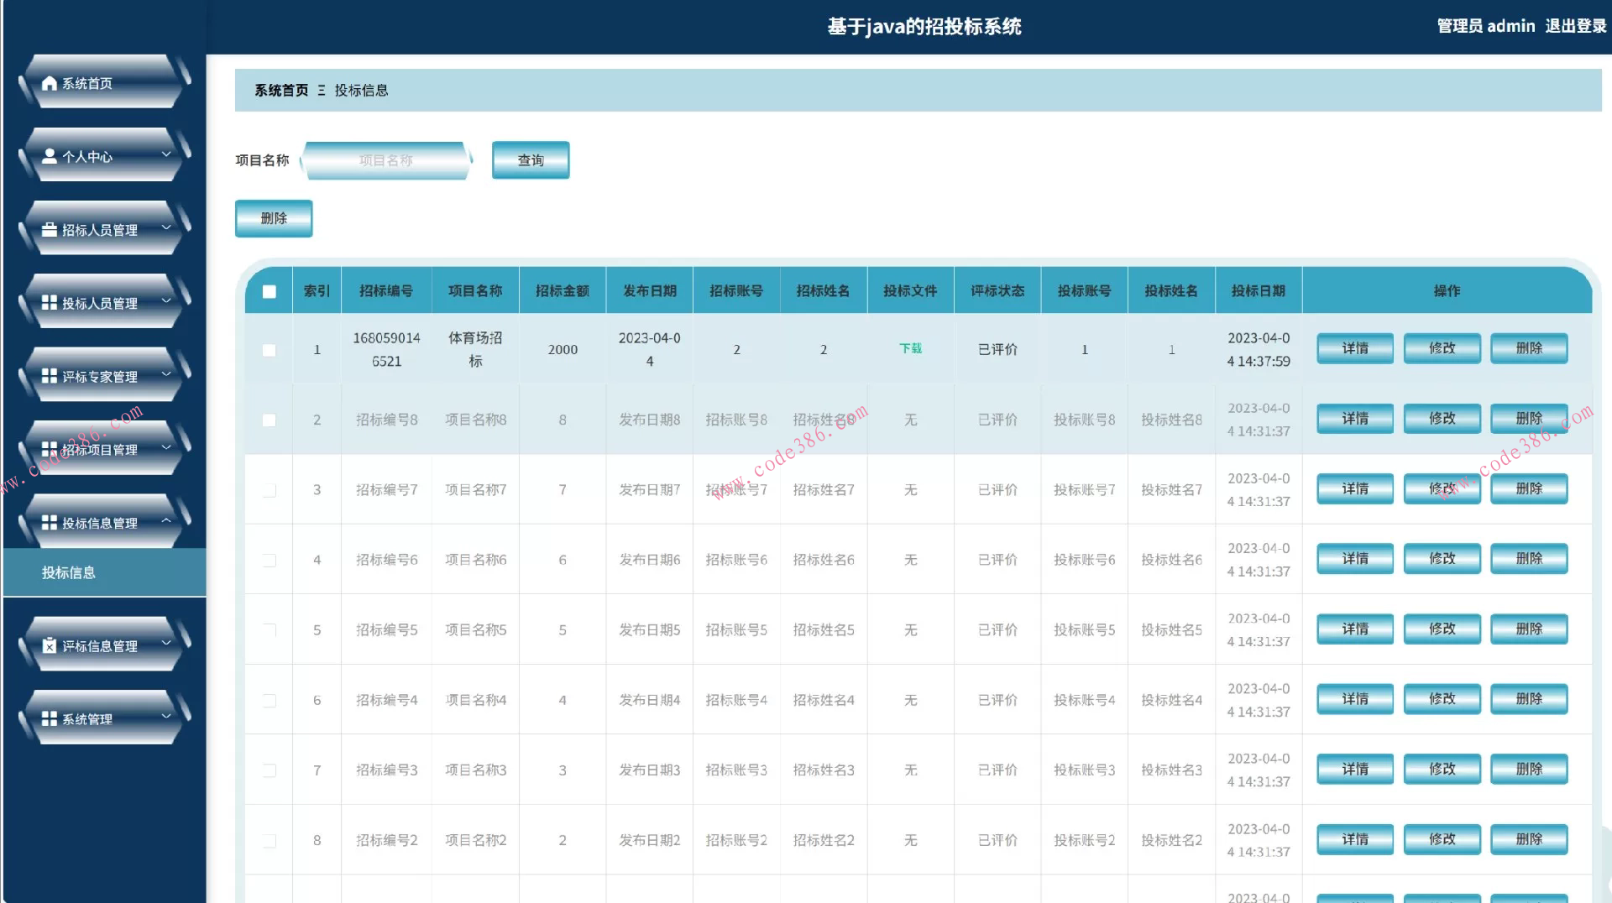Click the grid icon for 投标人员管理
1612x903 pixels.
coord(50,302)
